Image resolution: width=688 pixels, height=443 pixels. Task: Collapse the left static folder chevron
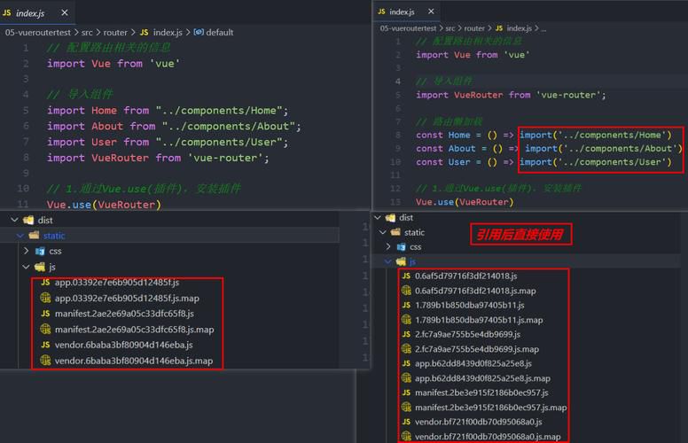[20, 236]
